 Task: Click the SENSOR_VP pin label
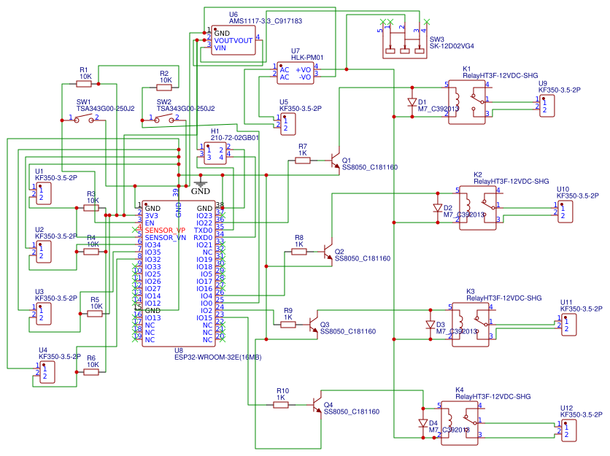[165, 231]
